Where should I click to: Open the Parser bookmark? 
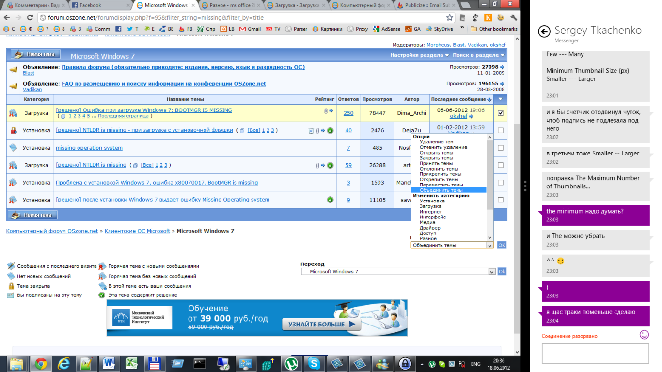(x=296, y=29)
